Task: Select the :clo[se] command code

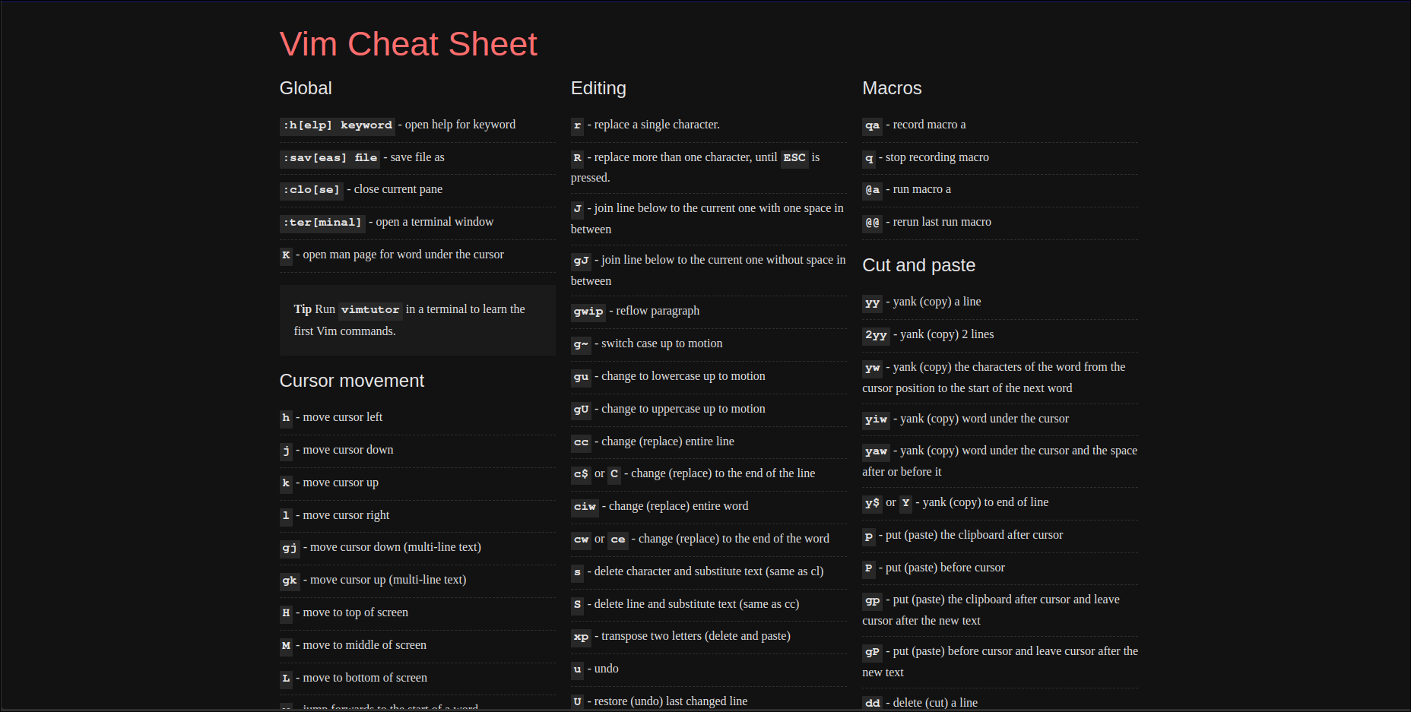Action: pos(312,190)
